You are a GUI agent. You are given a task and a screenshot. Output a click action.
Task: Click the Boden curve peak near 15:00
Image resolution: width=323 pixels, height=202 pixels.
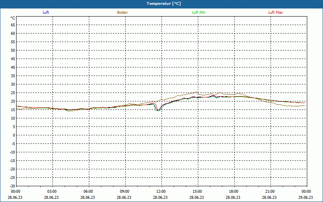[x=196, y=92]
